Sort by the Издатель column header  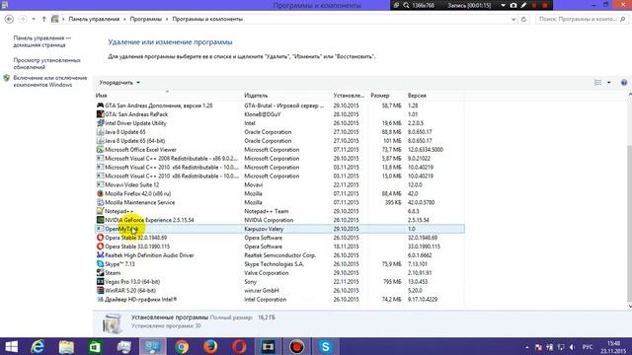coord(286,96)
